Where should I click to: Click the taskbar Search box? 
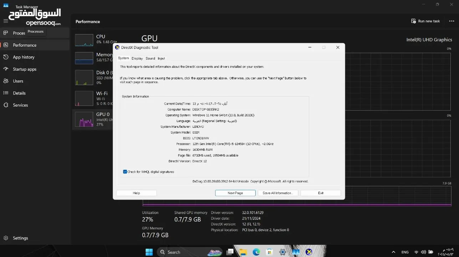tap(190, 252)
